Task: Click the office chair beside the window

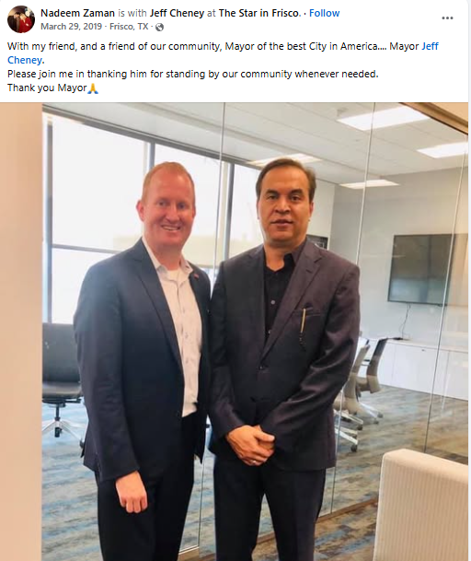Action: 62,380
